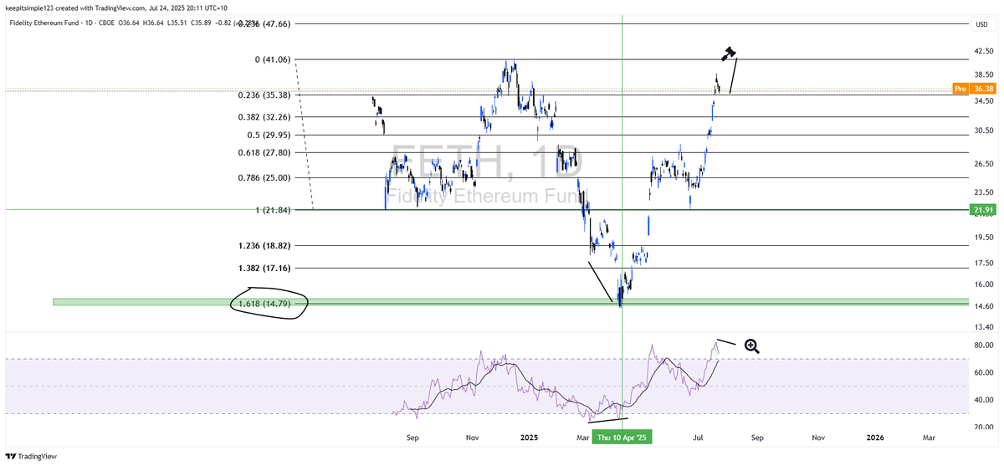
Task: Click the Nov label just before 2025
Action: pos(473,437)
